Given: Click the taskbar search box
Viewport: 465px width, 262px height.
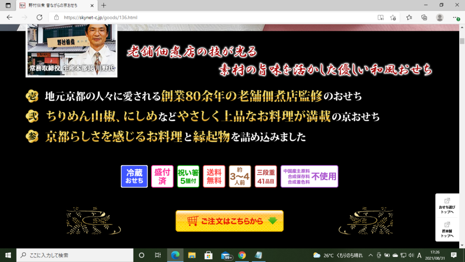Looking at the screenshot, I should pos(75,255).
